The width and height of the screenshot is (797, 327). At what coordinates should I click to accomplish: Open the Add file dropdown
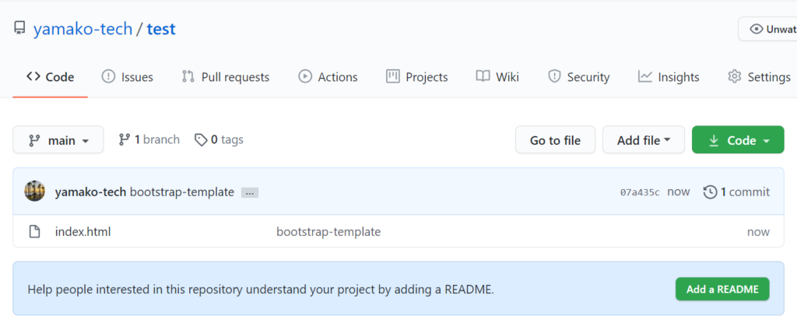pos(644,140)
